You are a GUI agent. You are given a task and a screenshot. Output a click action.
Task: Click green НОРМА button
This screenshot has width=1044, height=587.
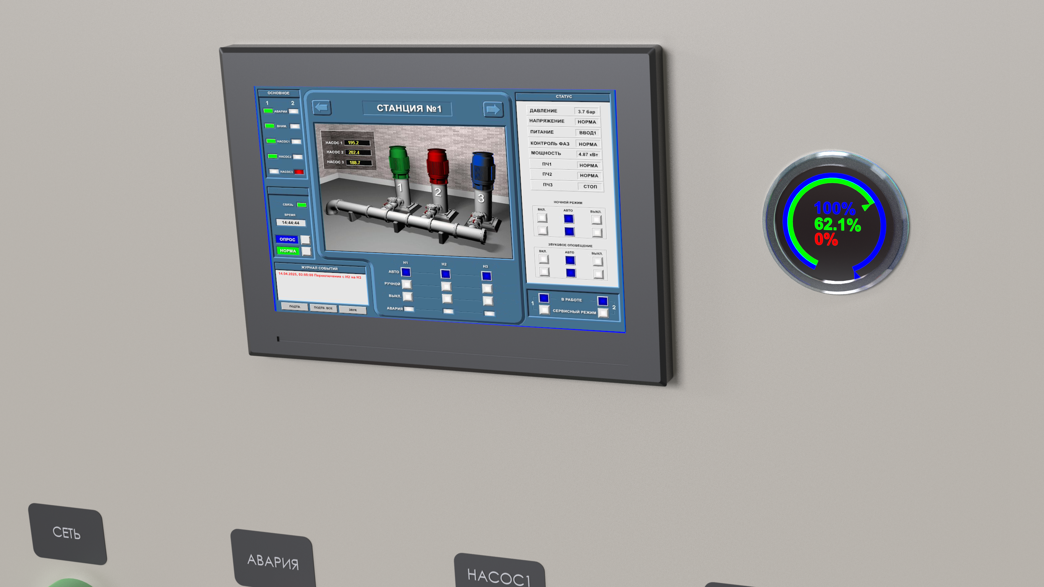tap(288, 251)
